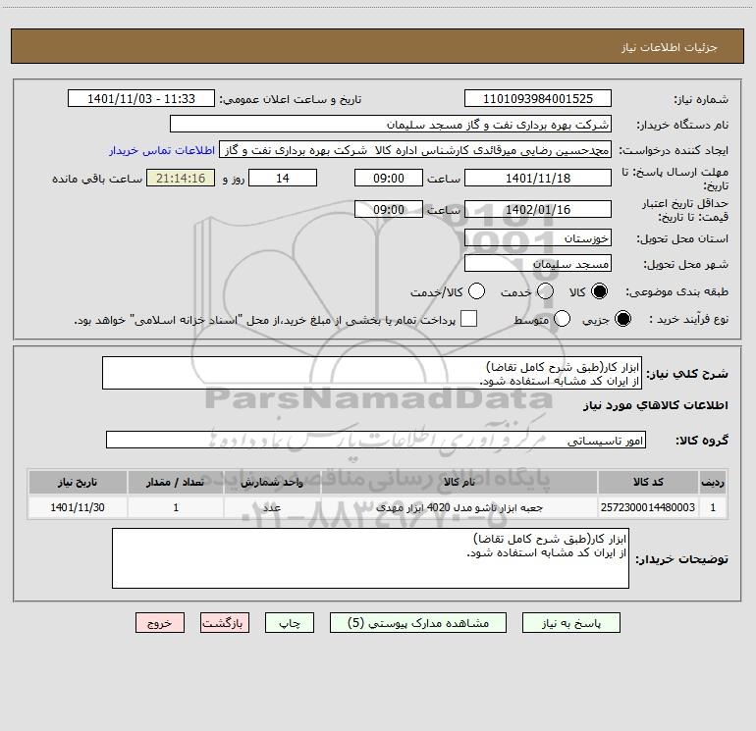Click product code 2572300014480003 cell
Screen dimensions: 756x731
[x=648, y=507]
